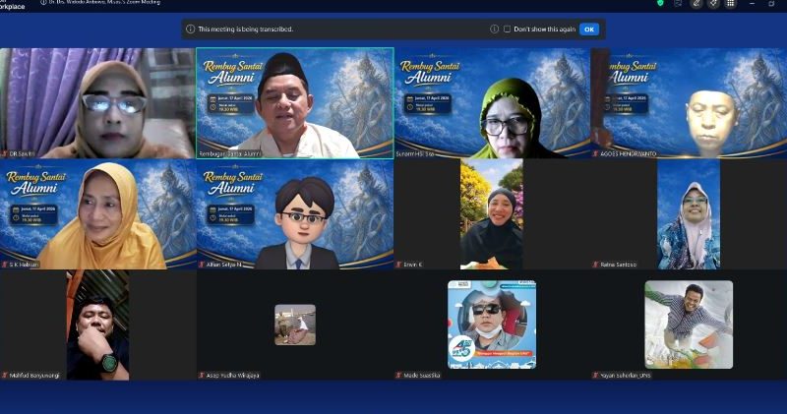
Task: Select Made Suastika's profile picture
Action: (x=492, y=325)
